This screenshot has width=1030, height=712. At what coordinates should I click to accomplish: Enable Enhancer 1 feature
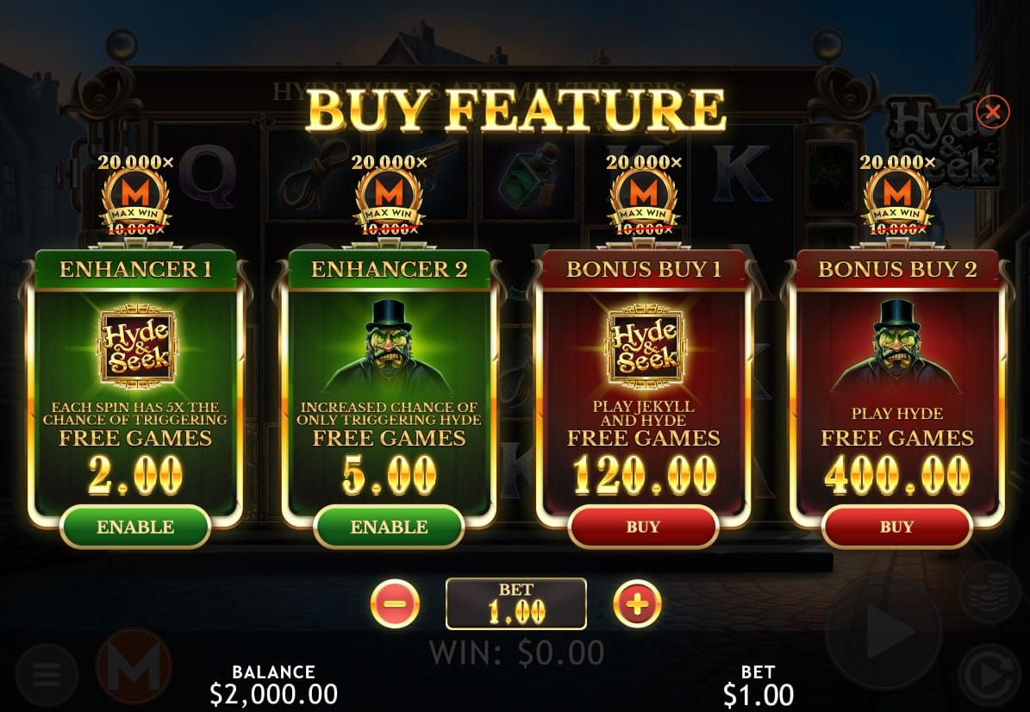tap(135, 527)
